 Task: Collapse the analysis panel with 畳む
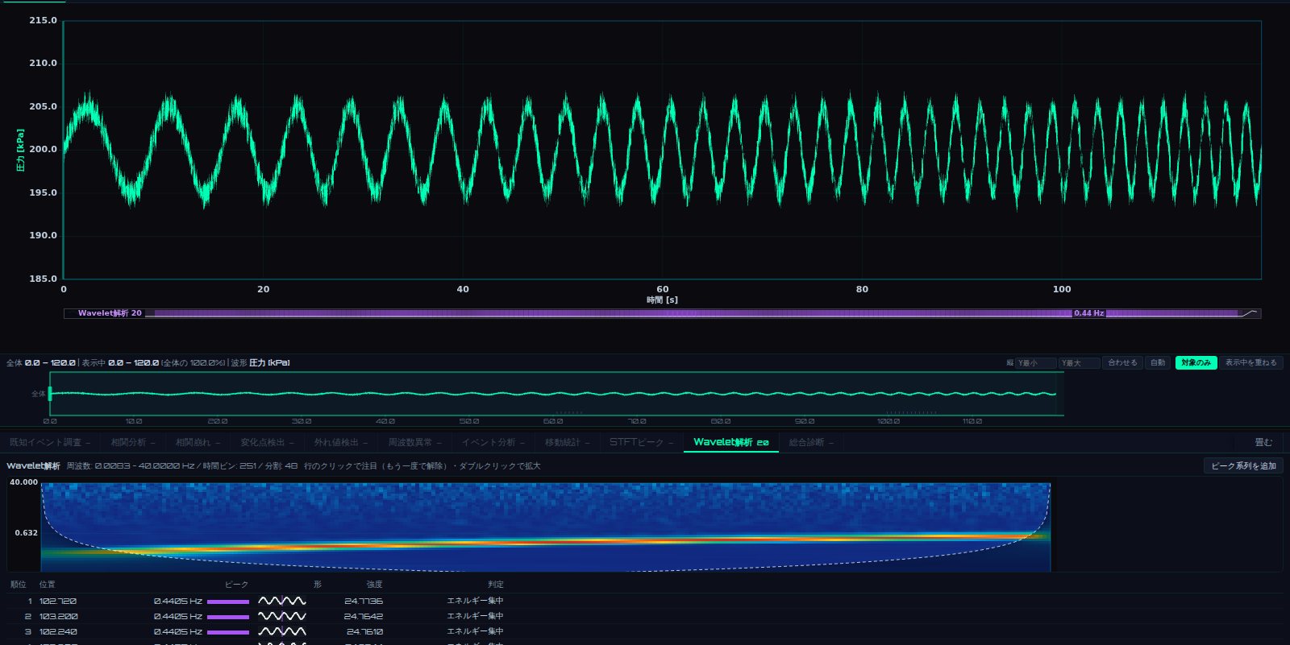coord(1263,442)
